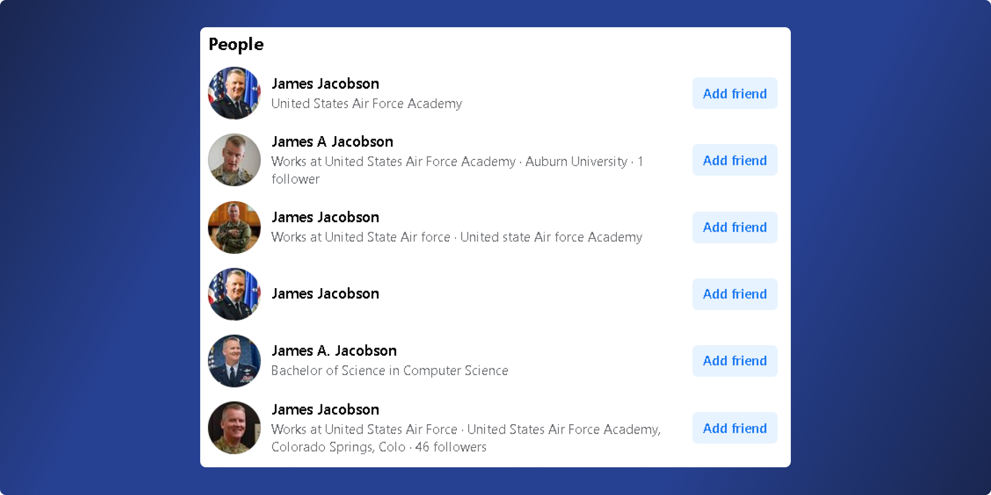Click the fourth entry's avatar photo
The width and height of the screenshot is (991, 495).
[x=234, y=294]
